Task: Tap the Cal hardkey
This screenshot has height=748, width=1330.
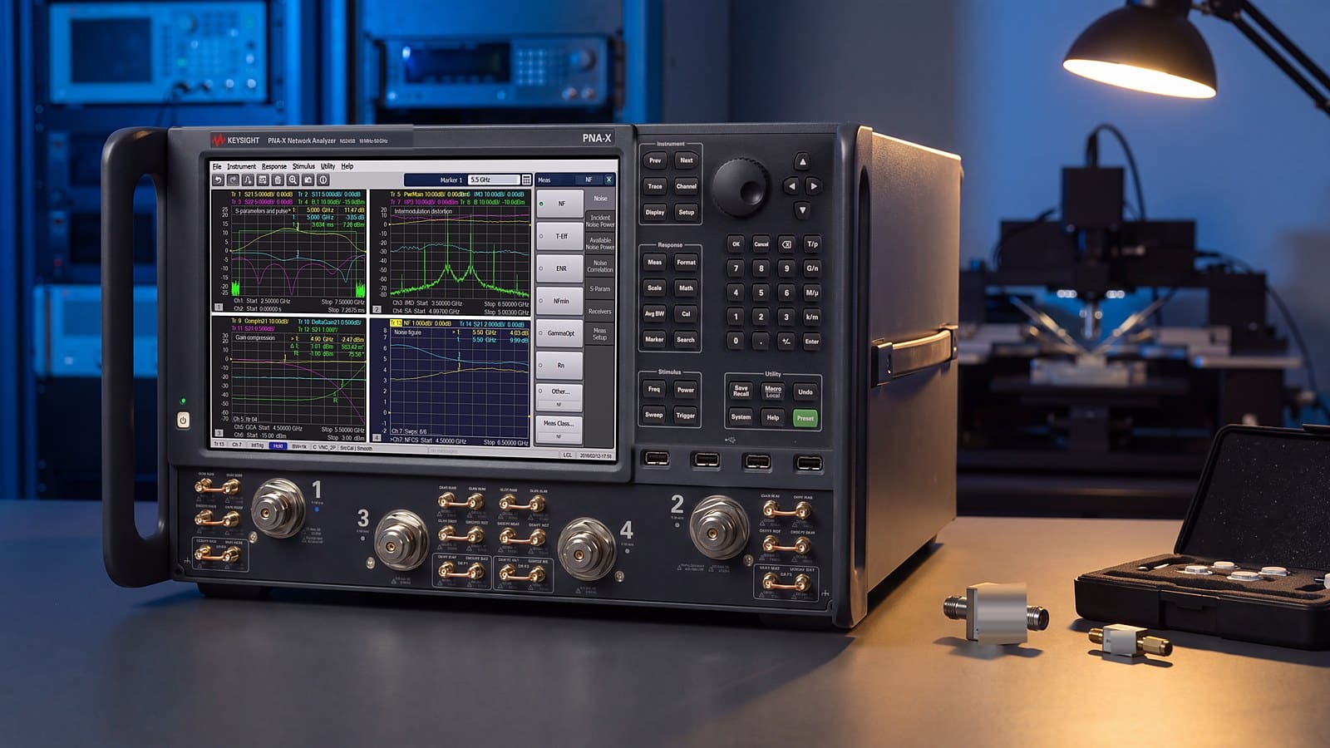Action: pyautogui.click(x=686, y=313)
